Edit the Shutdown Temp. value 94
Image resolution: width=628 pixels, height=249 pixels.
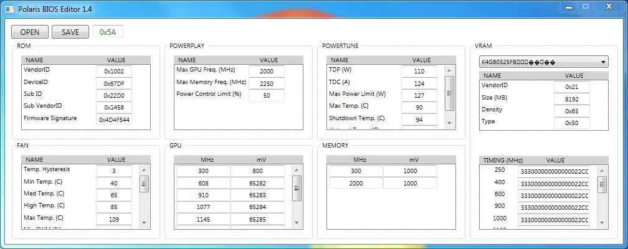(x=419, y=120)
